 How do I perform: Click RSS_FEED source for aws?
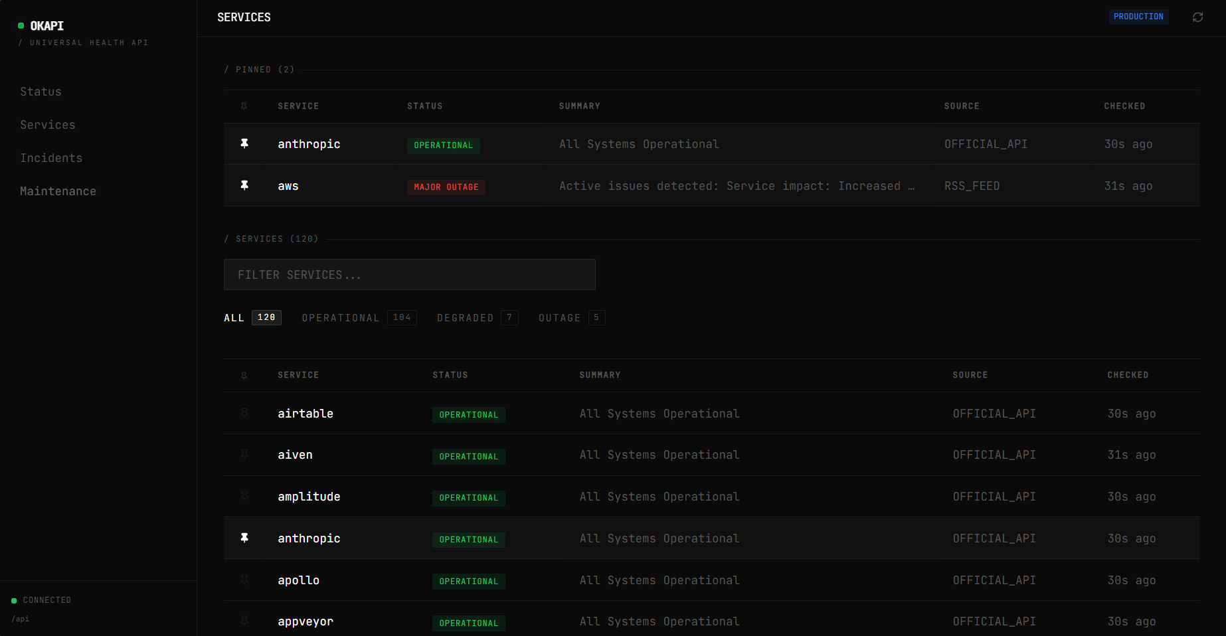(x=972, y=186)
